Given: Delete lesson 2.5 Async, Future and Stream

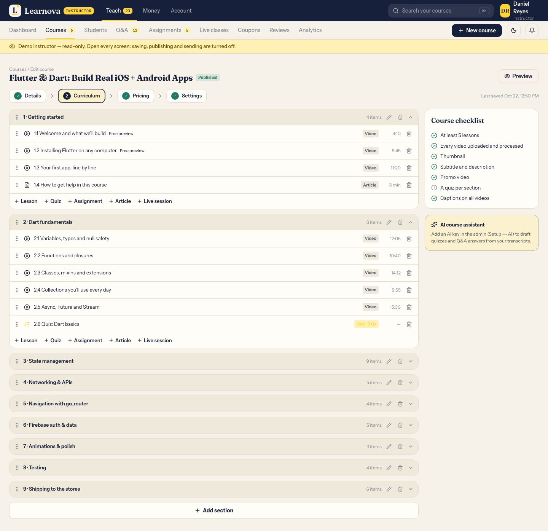Looking at the screenshot, I should [409, 307].
